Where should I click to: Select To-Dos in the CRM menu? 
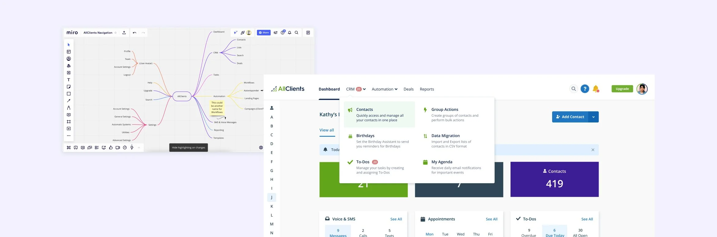click(x=379, y=167)
